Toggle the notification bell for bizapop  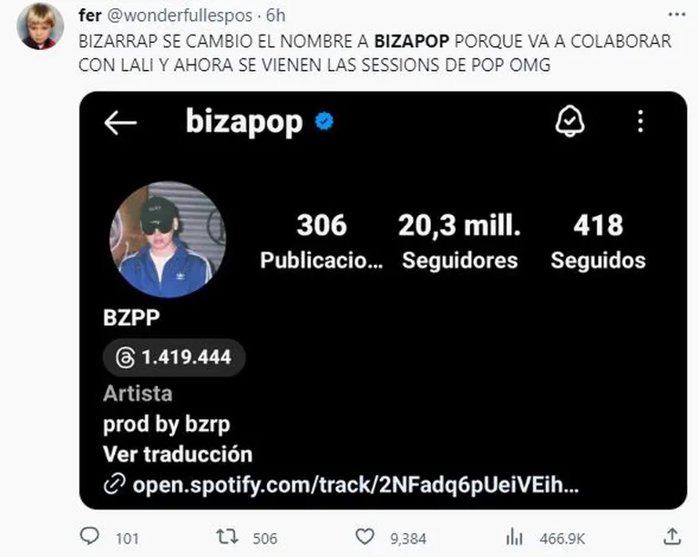[570, 121]
